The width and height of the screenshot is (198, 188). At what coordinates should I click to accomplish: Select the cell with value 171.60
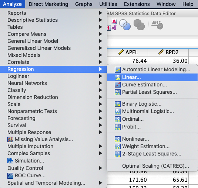[128, 180]
